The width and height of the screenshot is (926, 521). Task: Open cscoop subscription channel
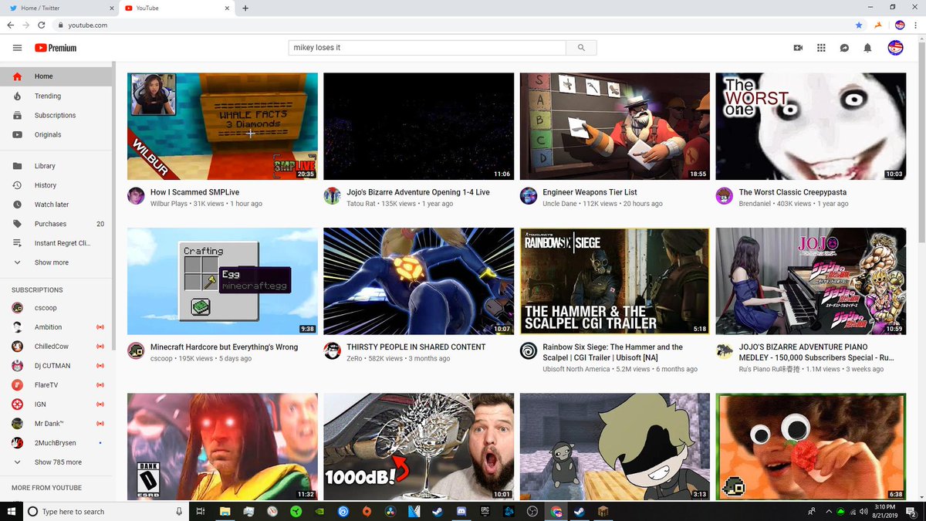pyautogui.click(x=56, y=307)
